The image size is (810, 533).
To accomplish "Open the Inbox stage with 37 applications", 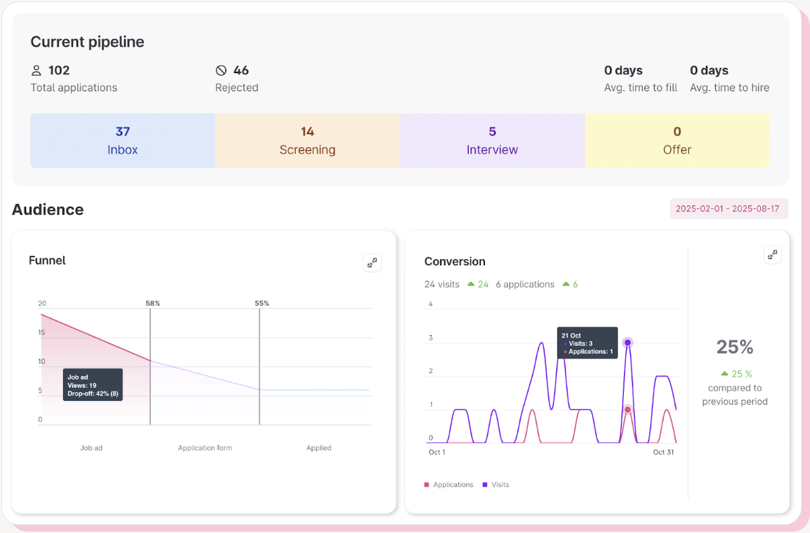I will point(123,140).
